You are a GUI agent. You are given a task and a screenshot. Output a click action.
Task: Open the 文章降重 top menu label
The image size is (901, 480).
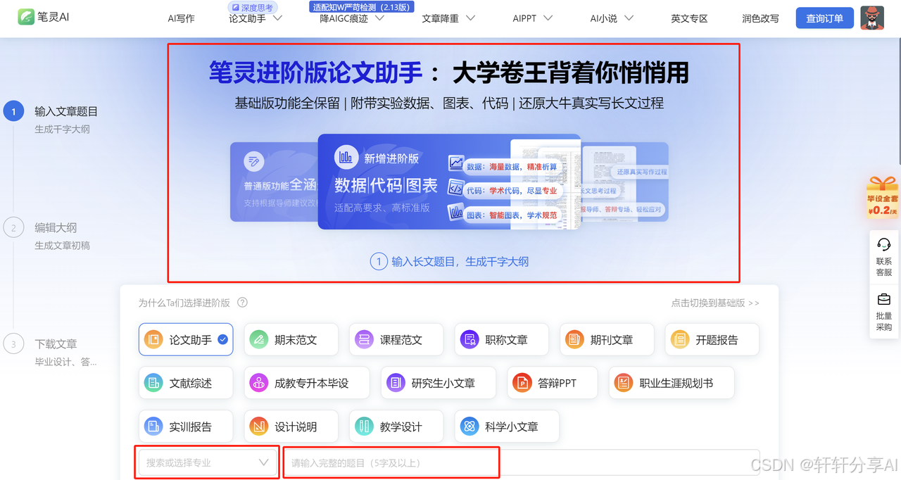(441, 19)
